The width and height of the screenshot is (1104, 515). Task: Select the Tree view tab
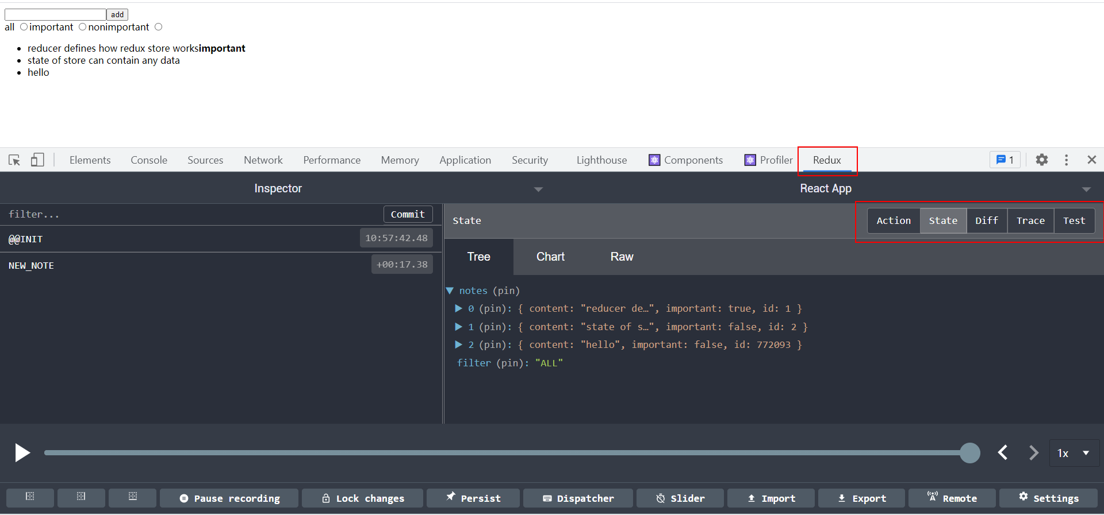pyautogui.click(x=478, y=257)
